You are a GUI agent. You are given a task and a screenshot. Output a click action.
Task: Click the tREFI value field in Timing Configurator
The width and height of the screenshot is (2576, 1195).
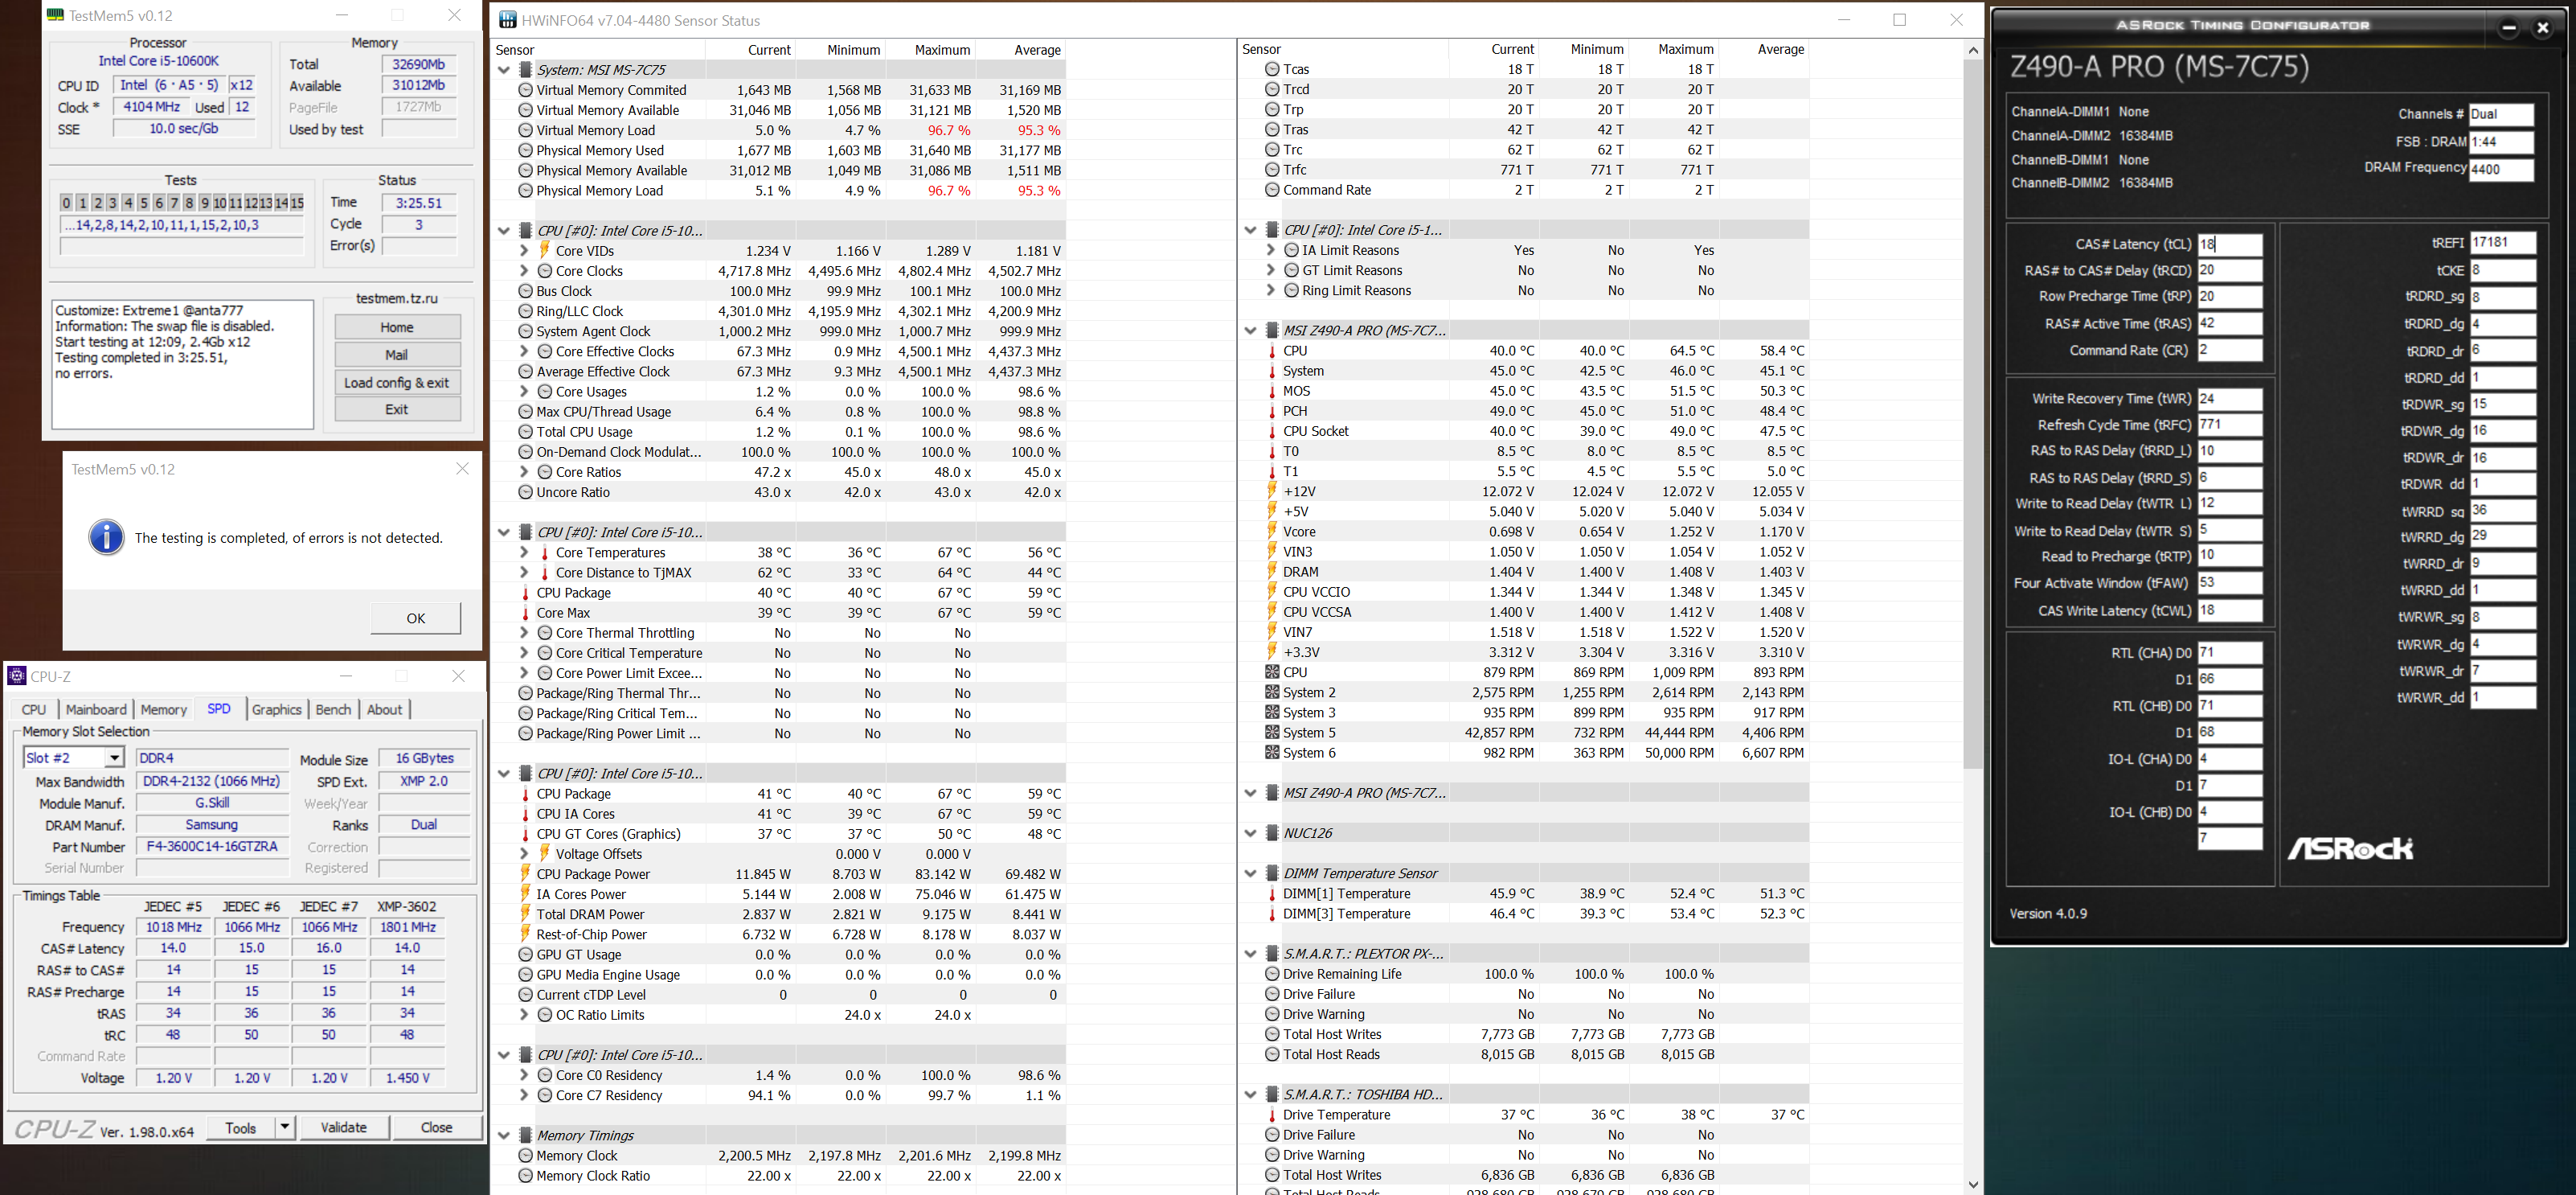pos(2502,243)
